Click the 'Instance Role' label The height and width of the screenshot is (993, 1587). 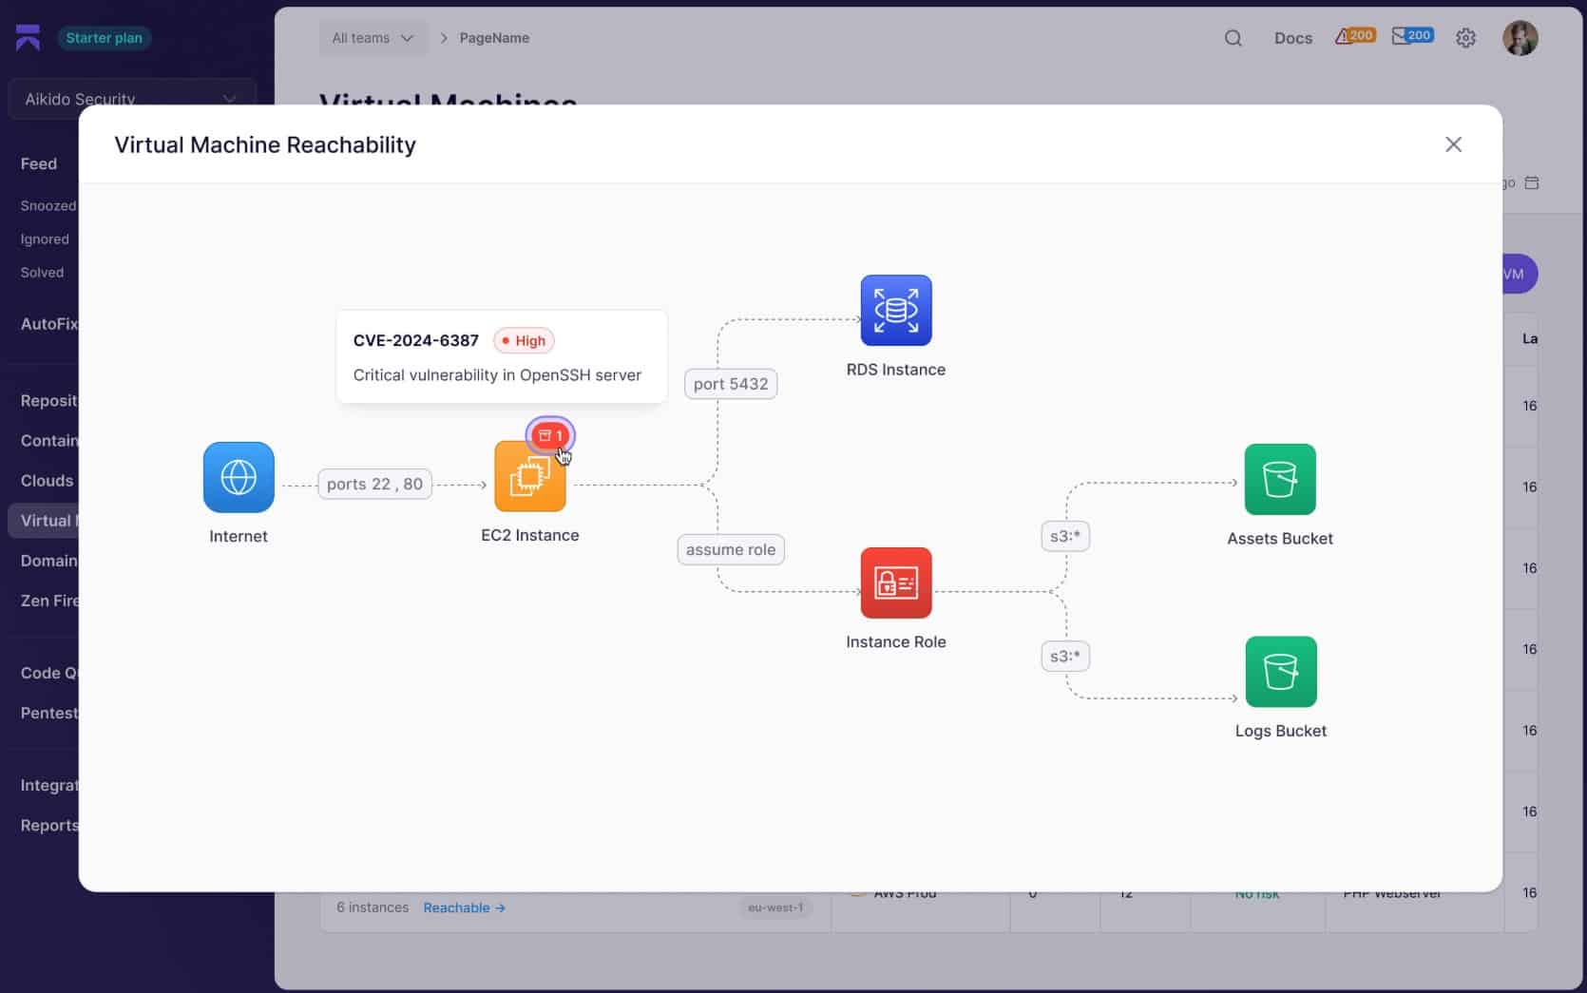(x=896, y=641)
